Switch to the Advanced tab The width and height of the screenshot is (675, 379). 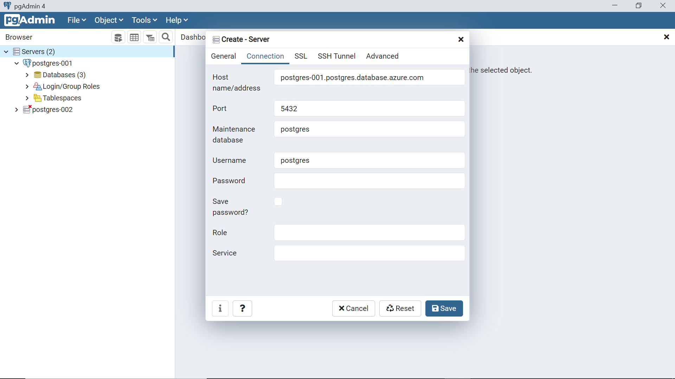(382, 56)
